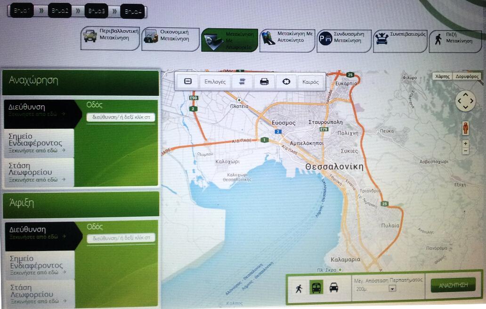Click the Εύοσμος label on the map
The width and height of the screenshot is (486, 309).
click(x=283, y=123)
